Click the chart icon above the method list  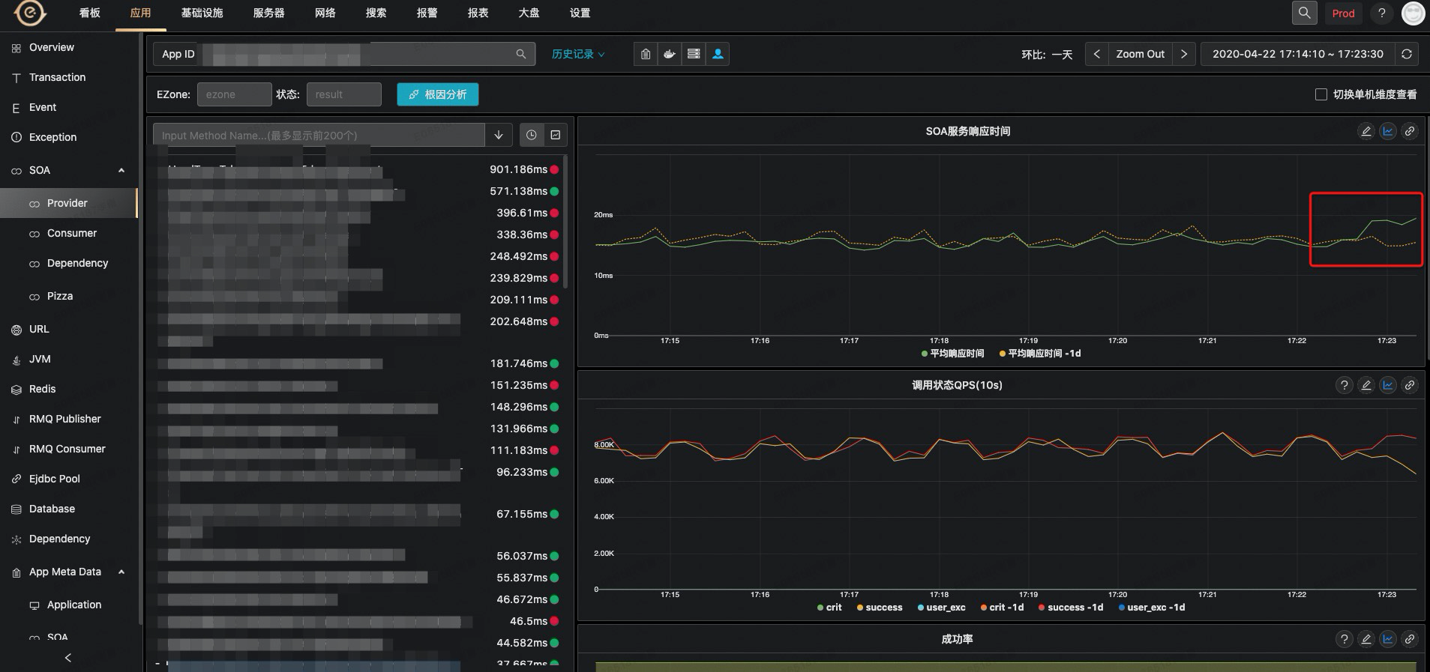[555, 135]
